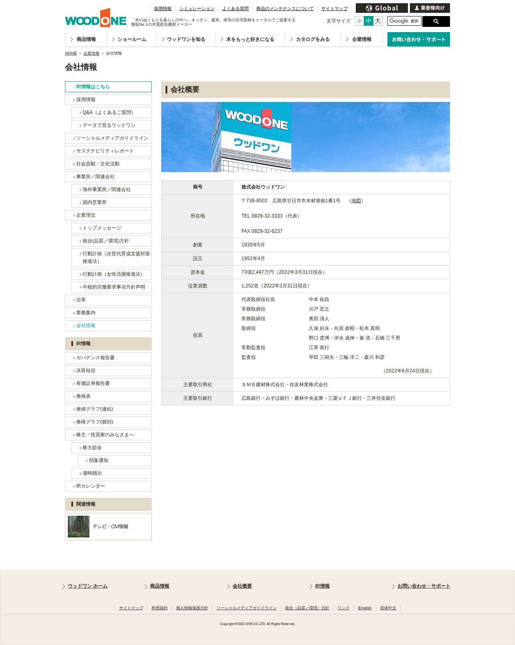The height and width of the screenshot is (645, 515).
Task: Click お問い合わせ・サポート green button
Action: (419, 39)
